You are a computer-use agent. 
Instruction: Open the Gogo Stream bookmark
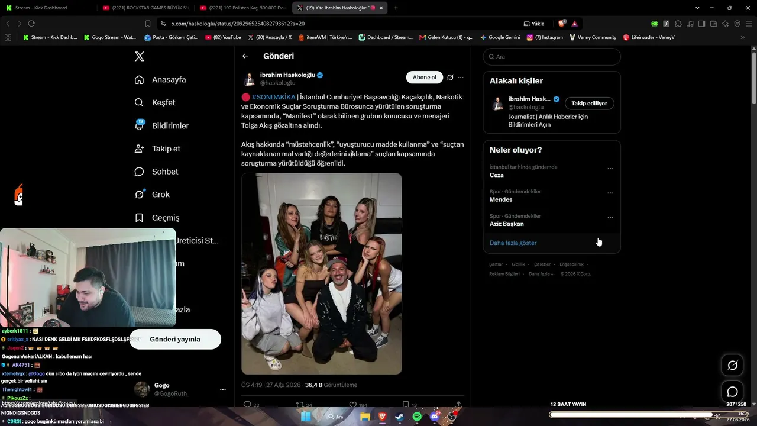tap(110, 37)
